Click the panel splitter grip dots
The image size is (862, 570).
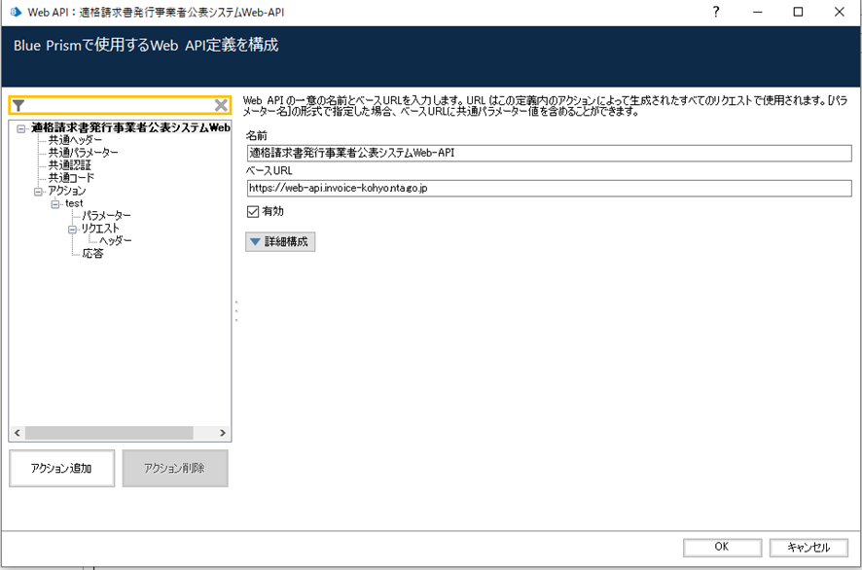pyautogui.click(x=236, y=310)
